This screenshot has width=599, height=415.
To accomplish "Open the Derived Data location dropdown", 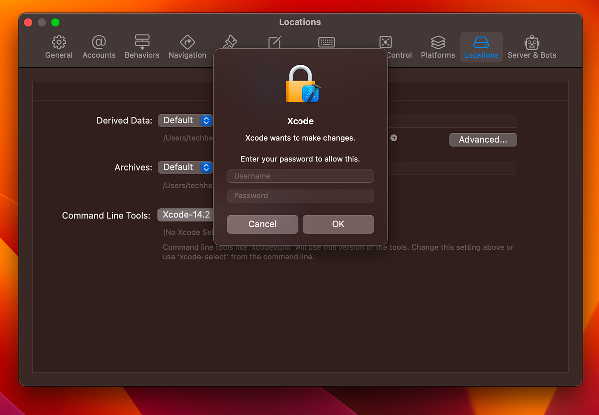I will click(185, 120).
